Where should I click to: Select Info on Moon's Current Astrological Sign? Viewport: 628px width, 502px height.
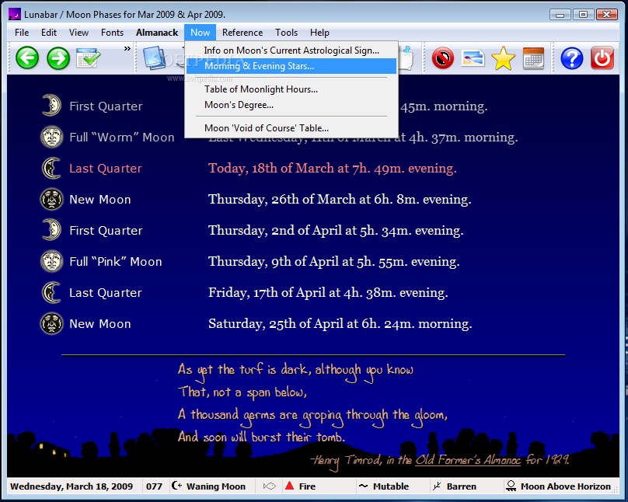291,51
